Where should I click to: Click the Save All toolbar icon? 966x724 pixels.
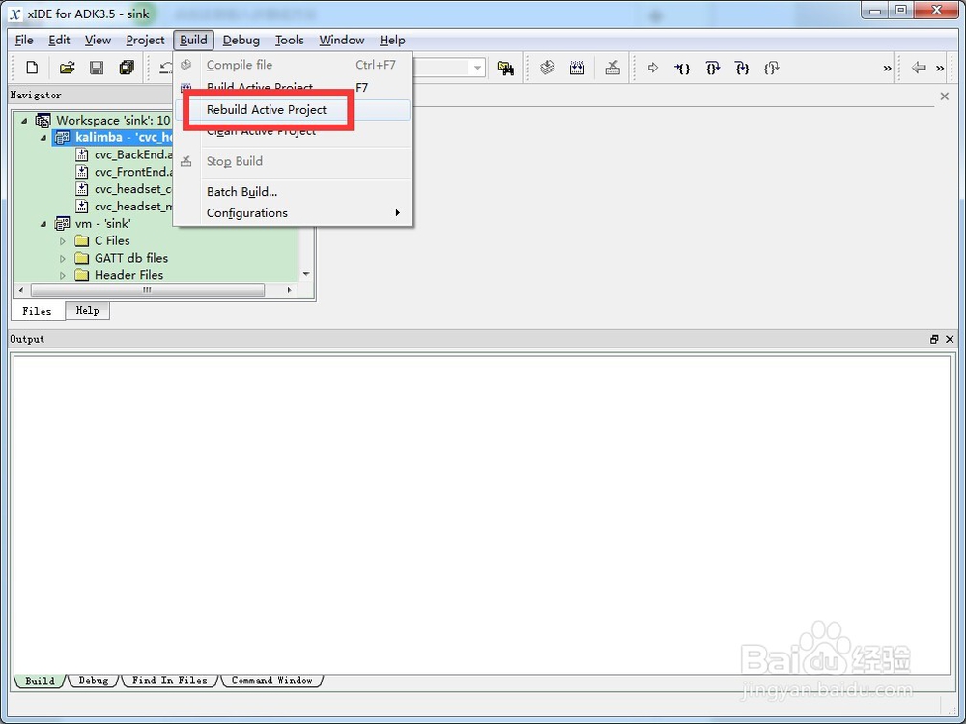tap(127, 68)
